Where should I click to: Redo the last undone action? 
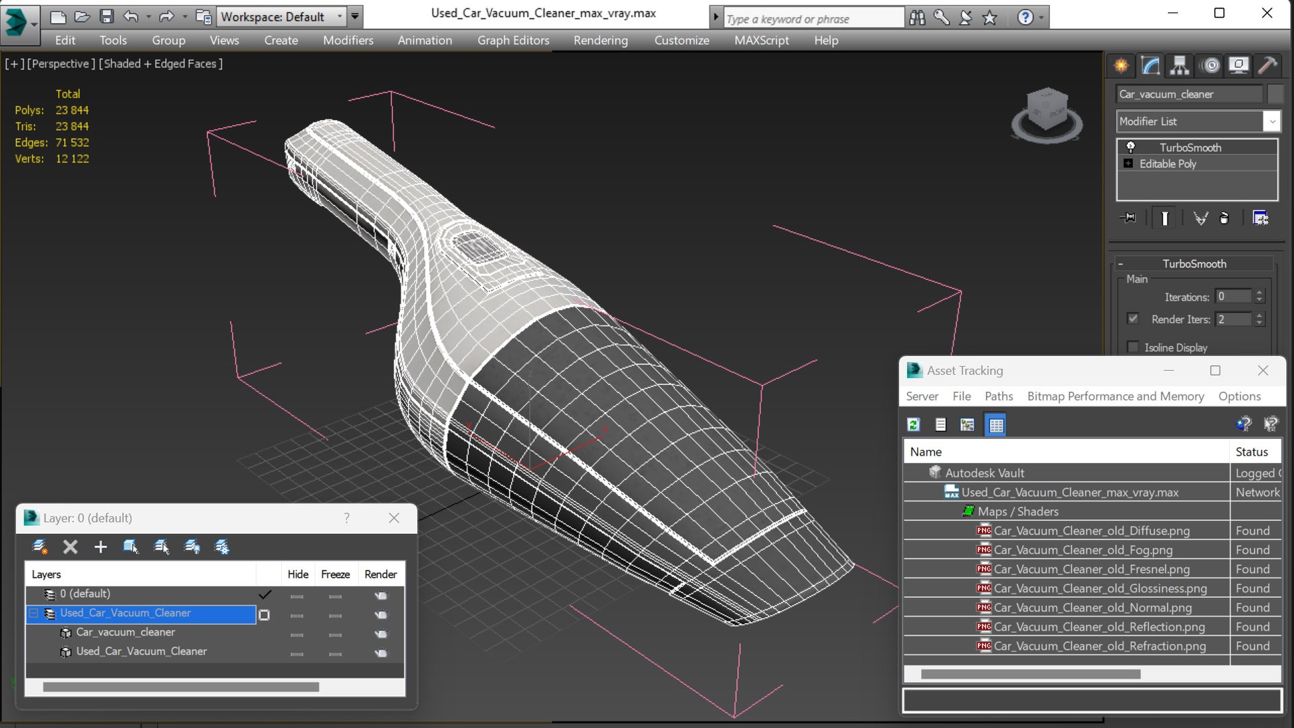pos(166,16)
